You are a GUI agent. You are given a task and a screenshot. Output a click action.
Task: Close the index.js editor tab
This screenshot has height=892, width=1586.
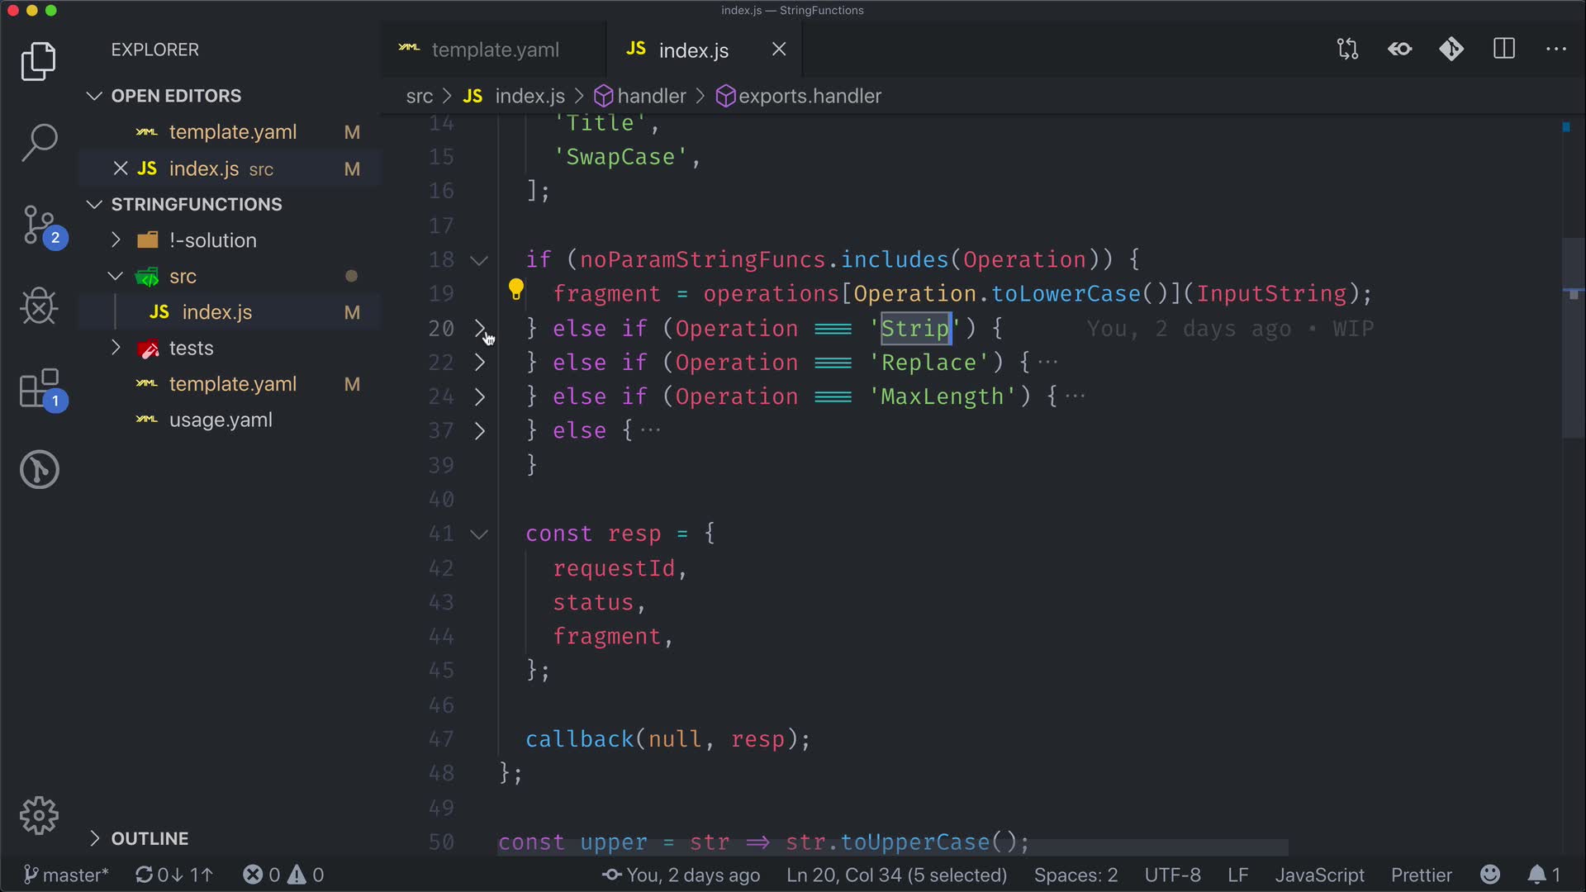(778, 50)
